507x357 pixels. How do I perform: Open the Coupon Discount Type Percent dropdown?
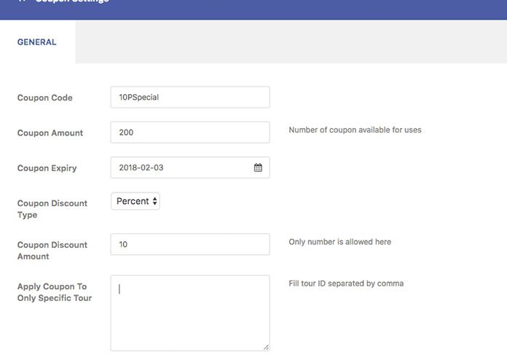coord(135,201)
